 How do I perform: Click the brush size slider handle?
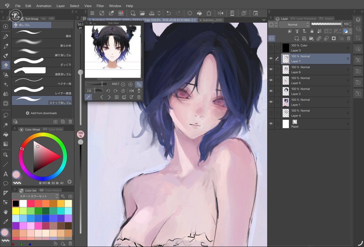[80, 72]
